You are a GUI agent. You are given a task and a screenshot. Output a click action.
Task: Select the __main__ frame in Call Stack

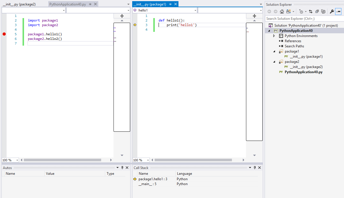[x=147, y=184]
